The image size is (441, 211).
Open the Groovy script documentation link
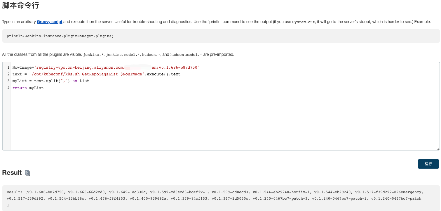coord(49,22)
